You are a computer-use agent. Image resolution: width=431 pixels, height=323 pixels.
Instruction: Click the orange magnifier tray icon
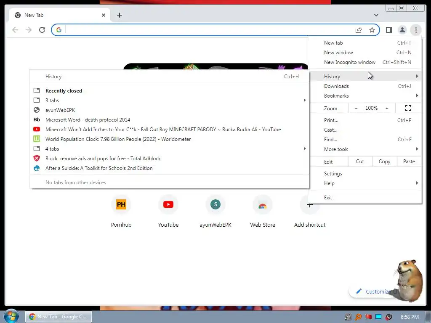pyautogui.click(x=358, y=317)
